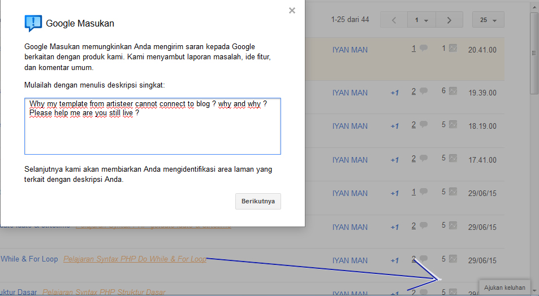Click IYAN MAN author in 19.39.00 row
This screenshot has width=539, height=296.
pyautogui.click(x=350, y=93)
